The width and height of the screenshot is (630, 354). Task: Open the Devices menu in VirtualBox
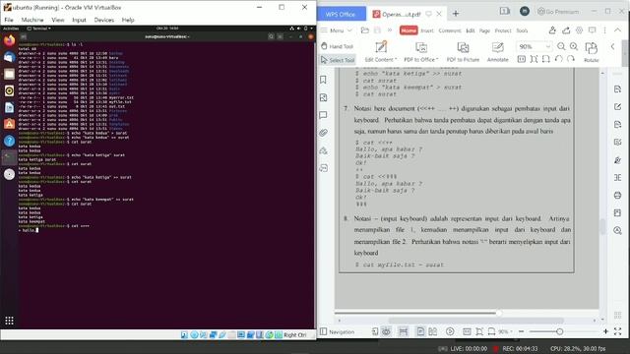(103, 20)
